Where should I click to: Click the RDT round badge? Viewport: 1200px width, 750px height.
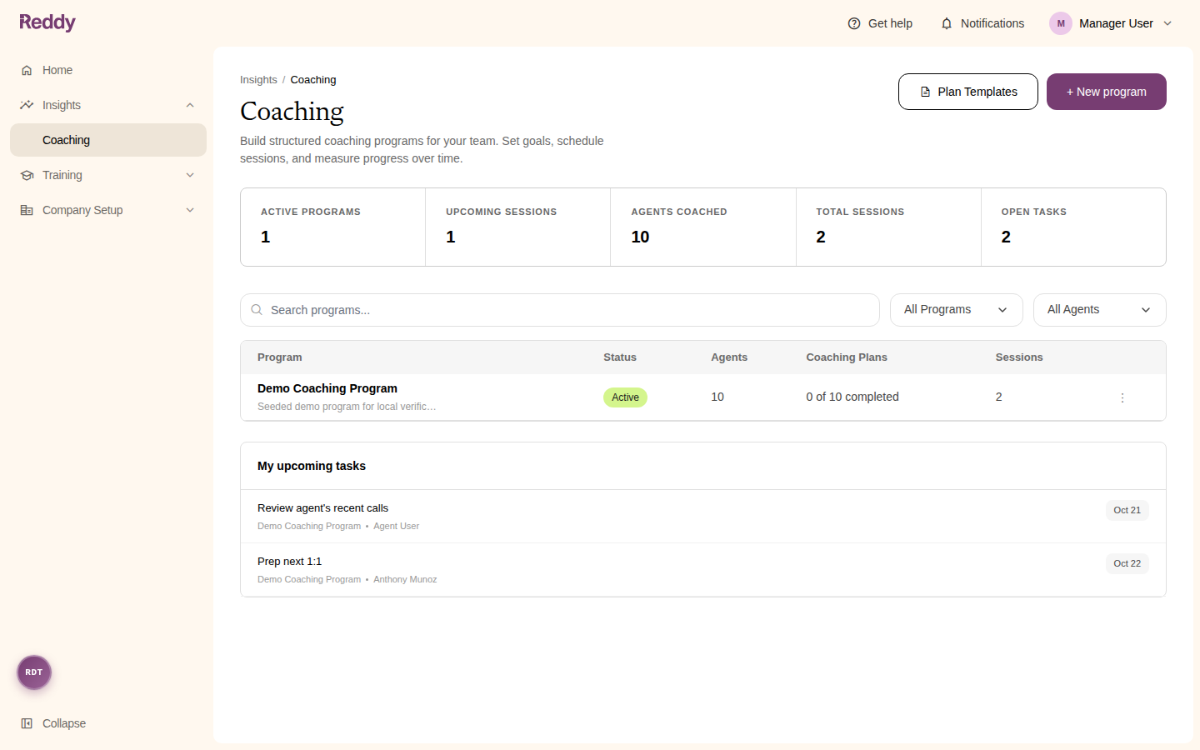click(34, 672)
